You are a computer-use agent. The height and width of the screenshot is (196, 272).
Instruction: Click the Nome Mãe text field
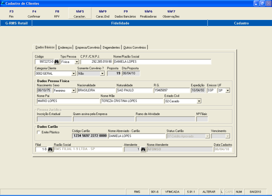[x=132, y=101]
